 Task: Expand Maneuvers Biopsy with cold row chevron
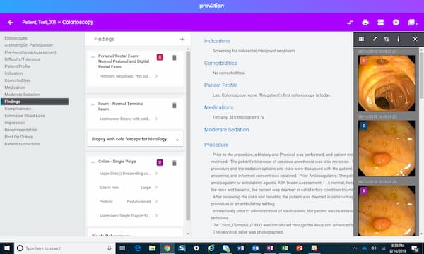click(x=156, y=119)
